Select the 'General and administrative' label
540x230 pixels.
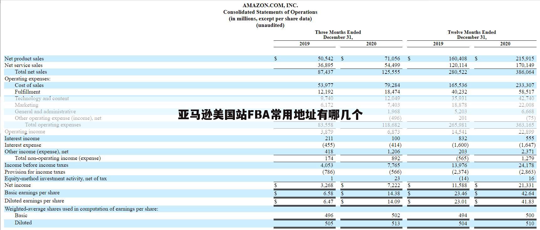coord(45,112)
